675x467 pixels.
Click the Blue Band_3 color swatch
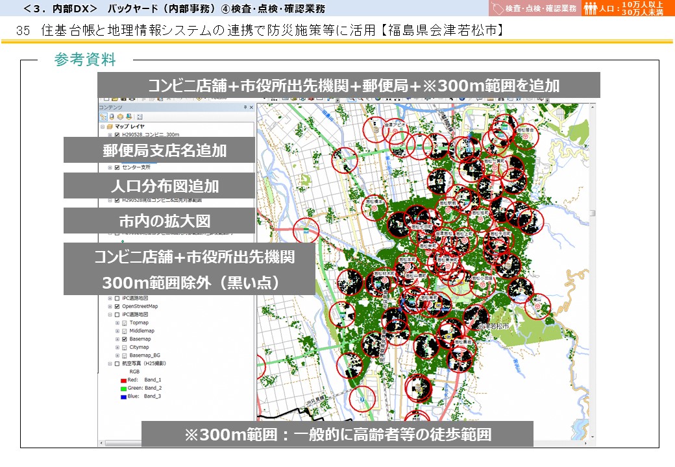point(123,396)
